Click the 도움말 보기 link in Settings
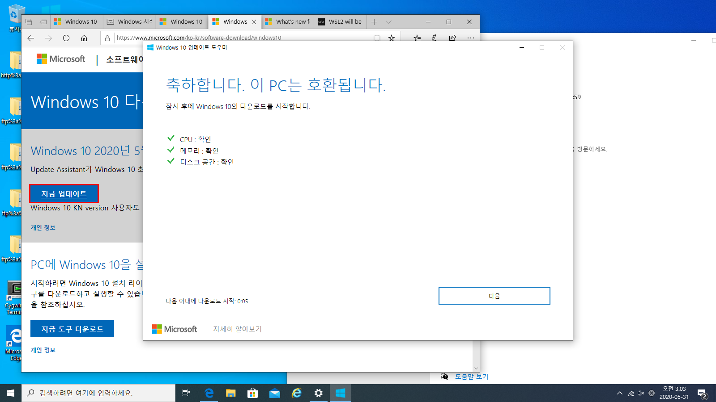Image resolution: width=716 pixels, height=402 pixels. (x=472, y=377)
